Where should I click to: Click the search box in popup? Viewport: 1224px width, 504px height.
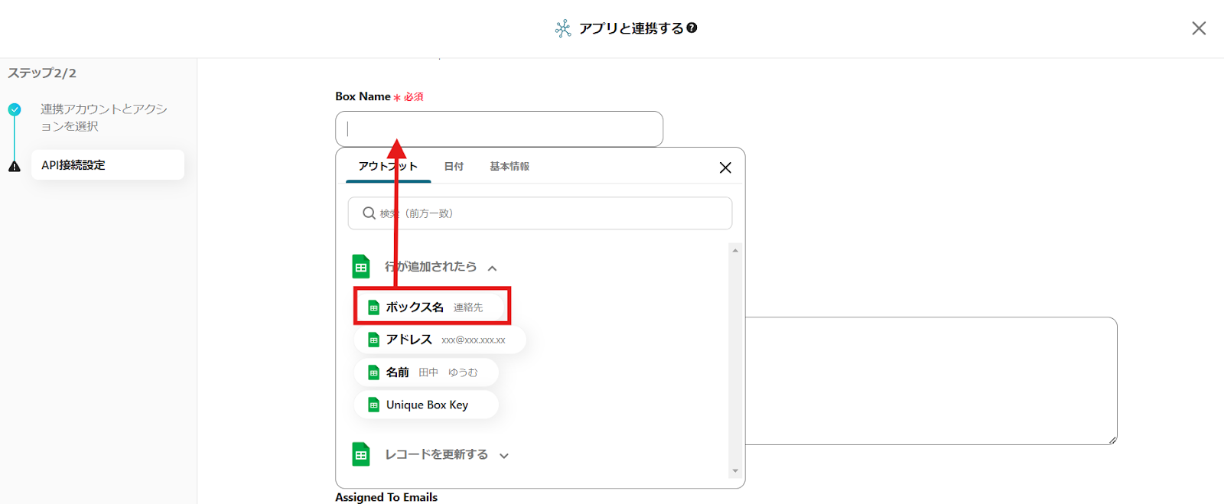(x=540, y=213)
